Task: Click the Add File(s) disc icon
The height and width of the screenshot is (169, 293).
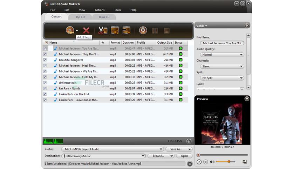Action: pos(70,30)
